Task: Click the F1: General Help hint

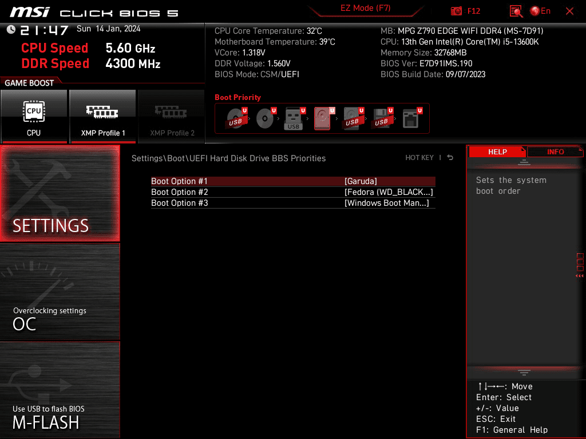Action: click(x=512, y=430)
